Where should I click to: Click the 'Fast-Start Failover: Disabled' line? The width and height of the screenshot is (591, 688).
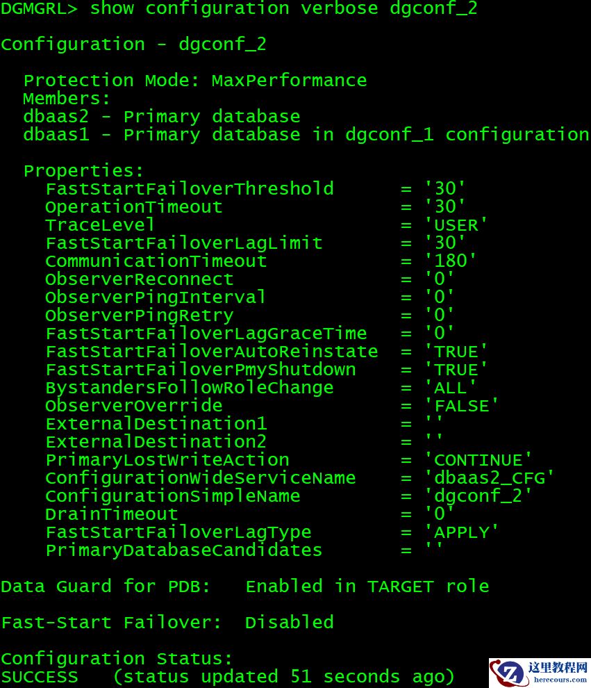click(167, 623)
